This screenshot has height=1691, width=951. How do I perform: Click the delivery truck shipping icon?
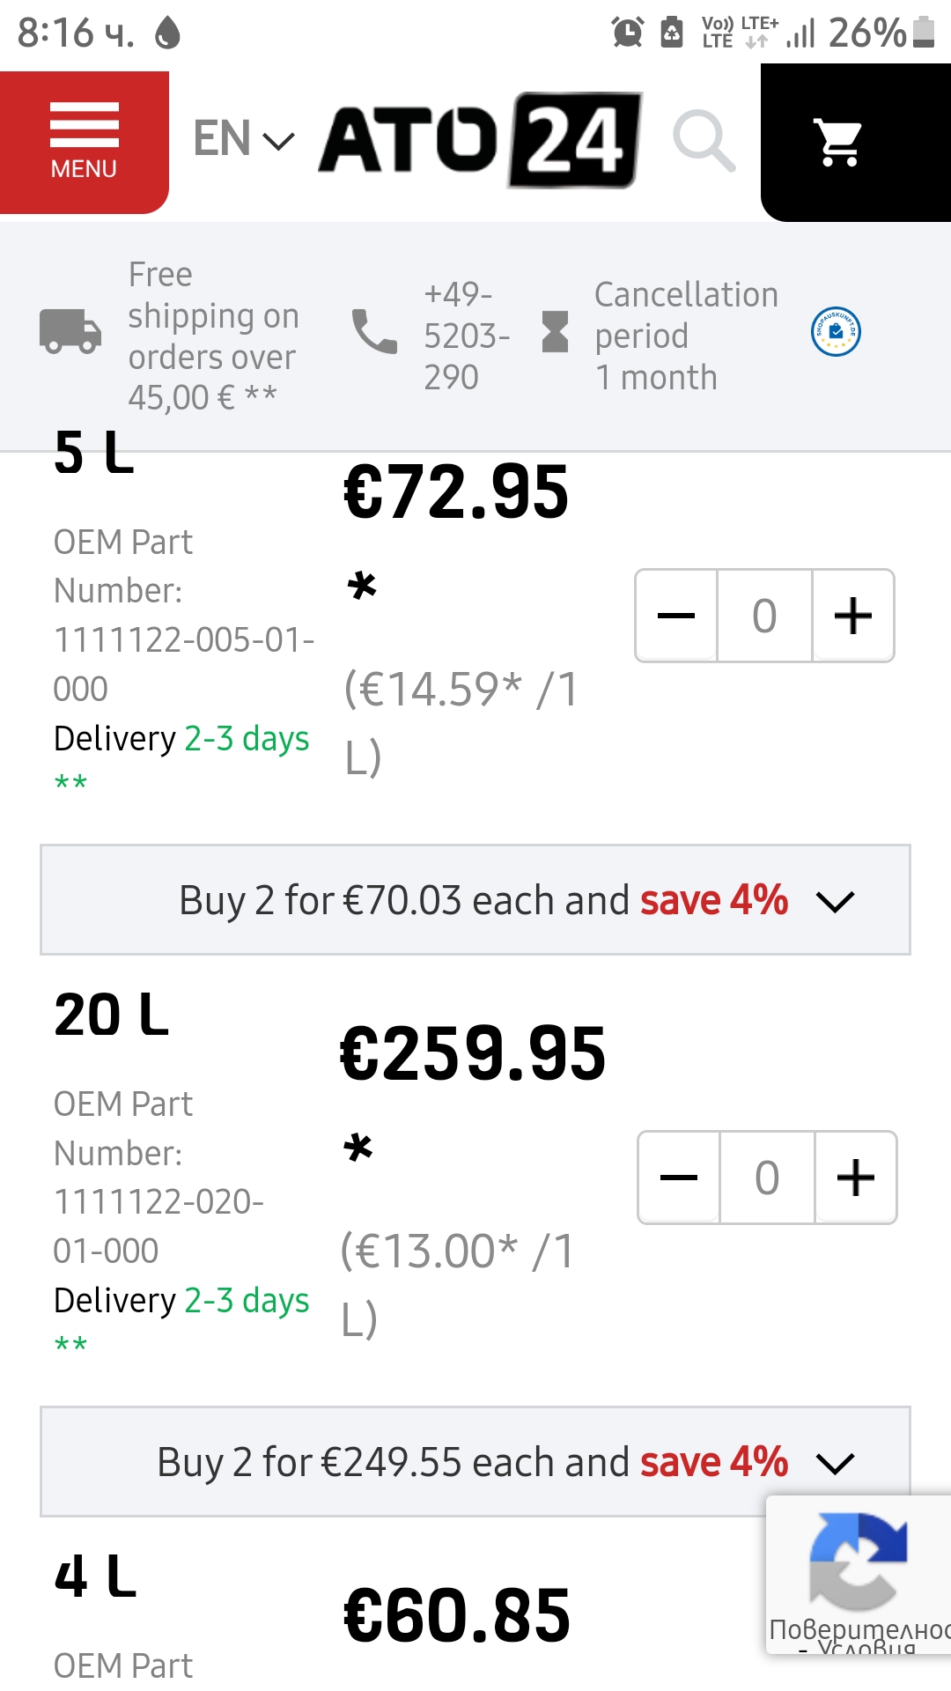click(x=70, y=332)
